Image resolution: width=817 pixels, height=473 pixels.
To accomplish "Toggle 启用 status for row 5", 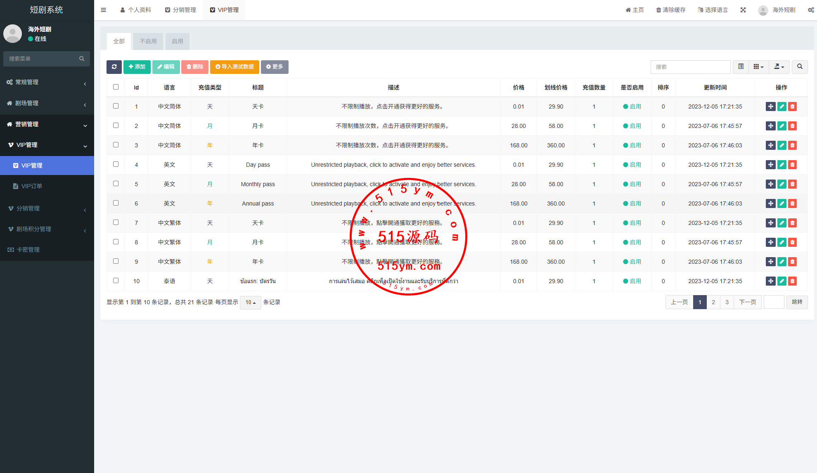I will pyautogui.click(x=632, y=184).
